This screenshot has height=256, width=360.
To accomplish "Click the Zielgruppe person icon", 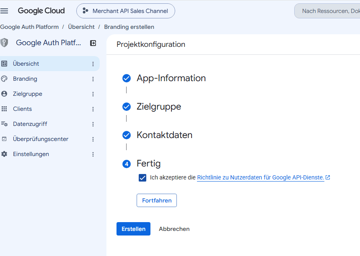I will coord(4,94).
